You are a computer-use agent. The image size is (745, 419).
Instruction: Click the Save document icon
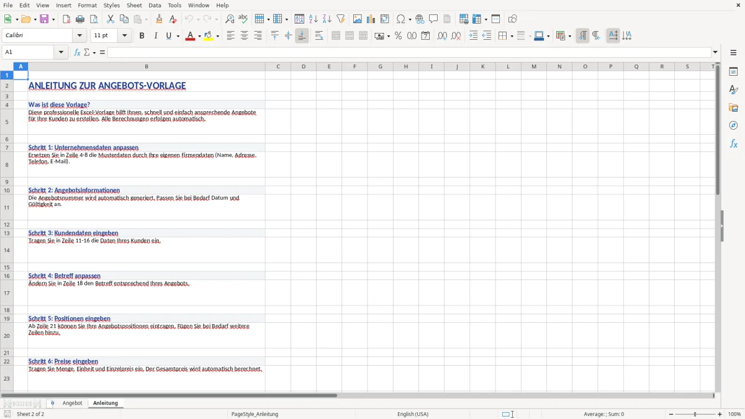pos(44,19)
